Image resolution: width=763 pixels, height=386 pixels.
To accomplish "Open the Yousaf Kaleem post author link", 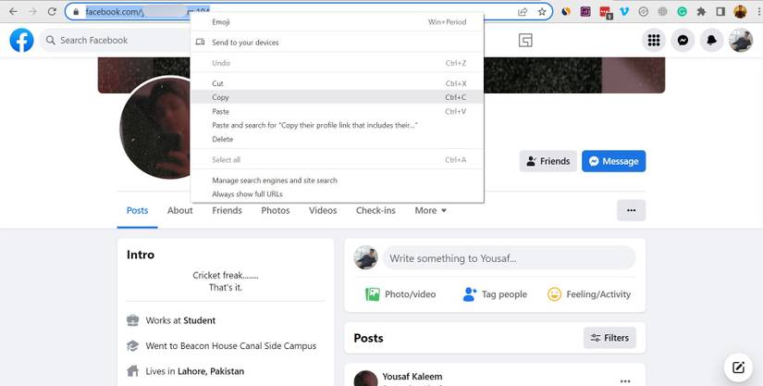I will 412,376.
